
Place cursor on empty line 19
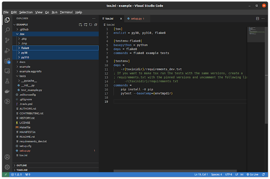point(180,102)
